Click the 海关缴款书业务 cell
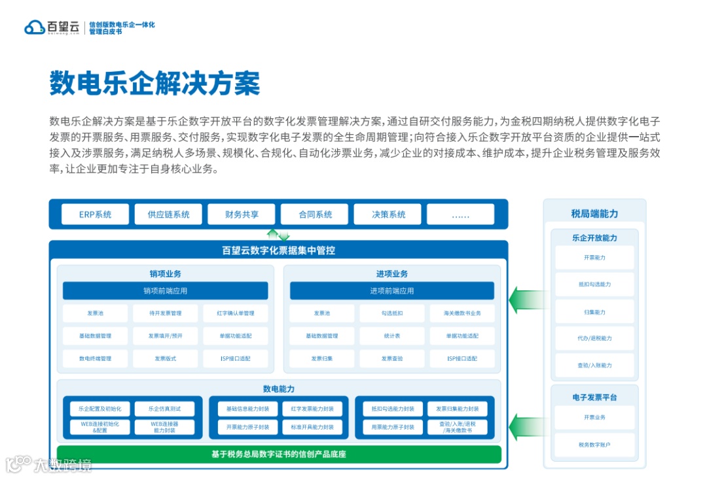Image resolution: width=707 pixels, height=478 pixels. pyautogui.click(x=462, y=313)
